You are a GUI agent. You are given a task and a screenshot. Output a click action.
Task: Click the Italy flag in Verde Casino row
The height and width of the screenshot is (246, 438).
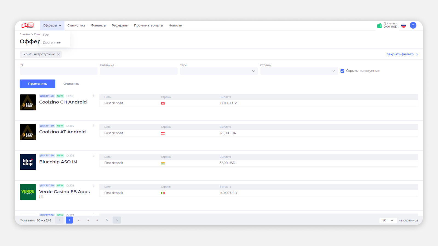coord(163,193)
